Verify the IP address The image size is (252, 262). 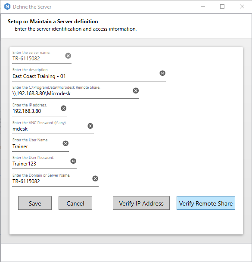pos(141,203)
